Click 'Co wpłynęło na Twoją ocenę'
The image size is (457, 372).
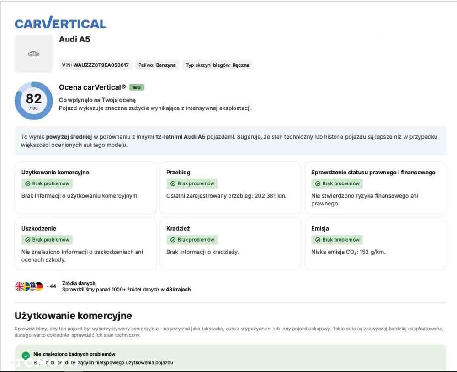pos(97,100)
